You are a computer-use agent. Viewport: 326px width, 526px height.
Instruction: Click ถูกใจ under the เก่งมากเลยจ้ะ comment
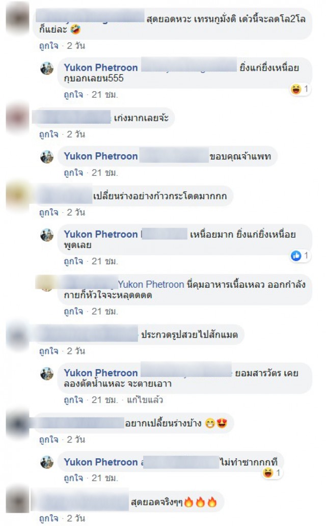click(x=49, y=134)
